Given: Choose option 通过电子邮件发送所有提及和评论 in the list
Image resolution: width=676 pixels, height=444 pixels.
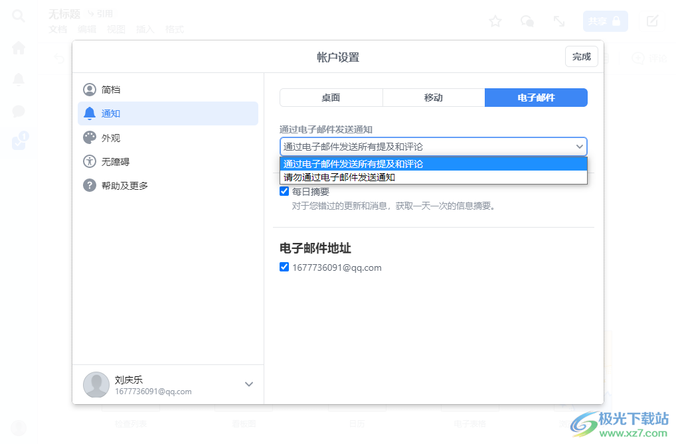Looking at the screenshot, I should (x=433, y=164).
